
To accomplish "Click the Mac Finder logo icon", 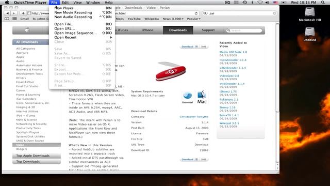I will pos(202,97).
